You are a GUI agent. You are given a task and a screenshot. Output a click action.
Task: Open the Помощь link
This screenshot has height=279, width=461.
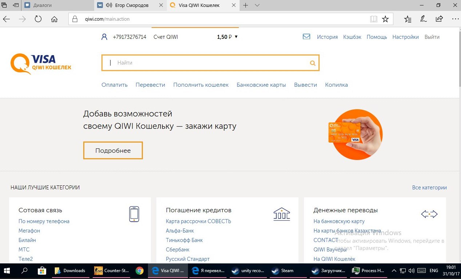[x=377, y=37]
